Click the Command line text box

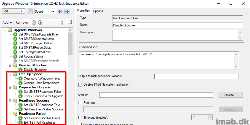157,60
